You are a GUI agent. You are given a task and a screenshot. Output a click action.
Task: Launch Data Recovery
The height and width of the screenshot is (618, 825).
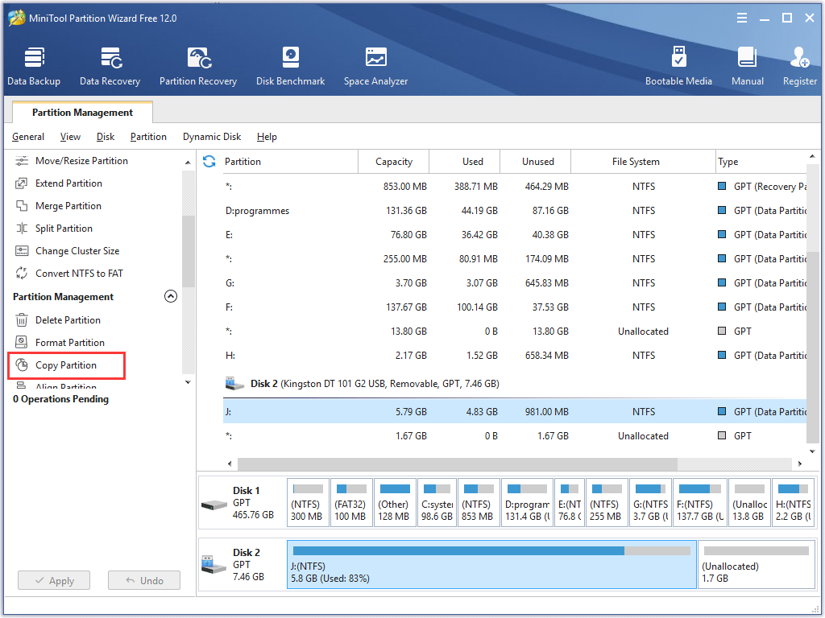pos(110,66)
